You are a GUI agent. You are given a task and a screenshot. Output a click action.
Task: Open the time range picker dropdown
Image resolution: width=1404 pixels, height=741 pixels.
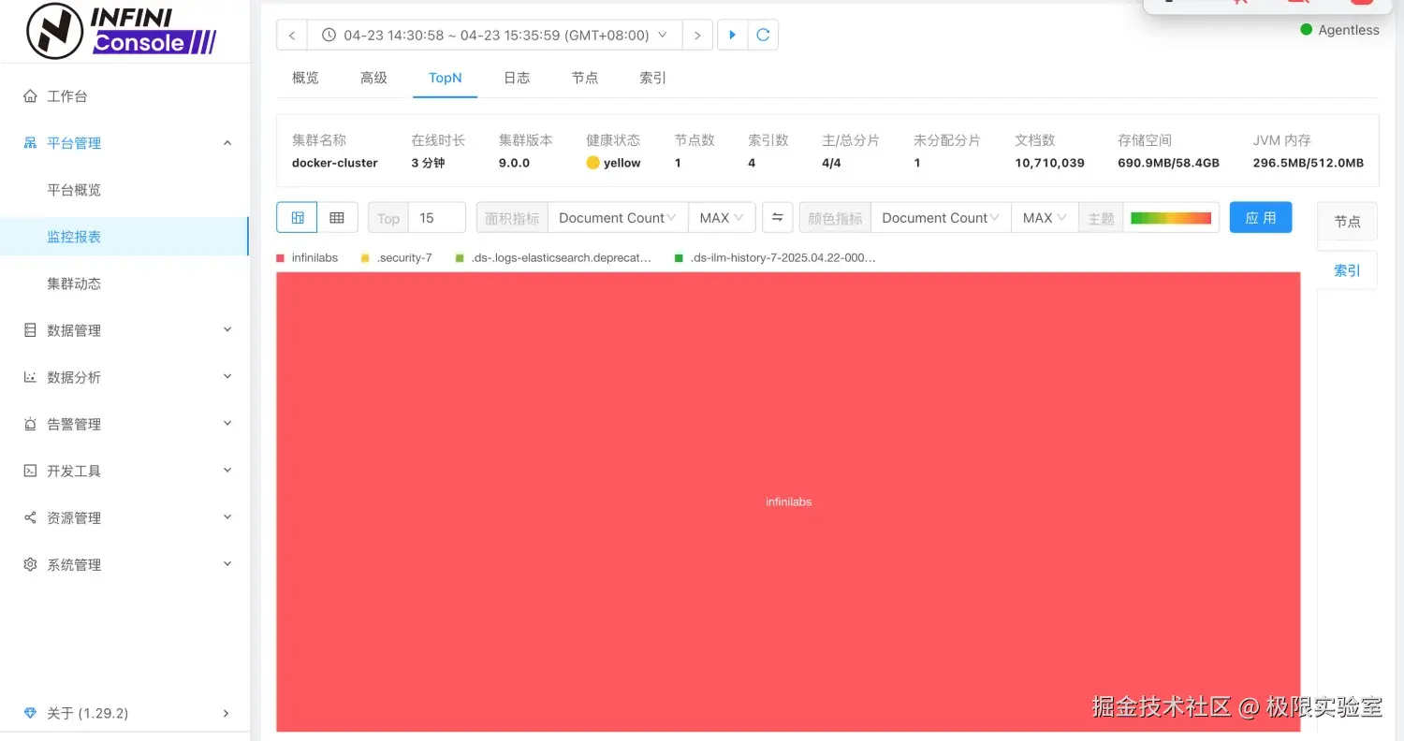[494, 35]
